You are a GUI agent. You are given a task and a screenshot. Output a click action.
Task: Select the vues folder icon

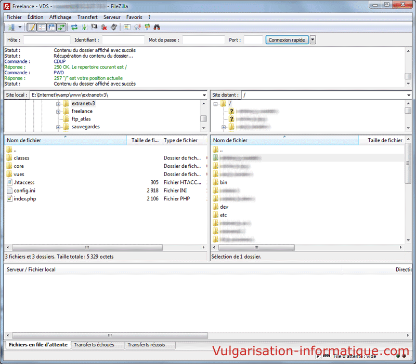[x=9, y=174]
